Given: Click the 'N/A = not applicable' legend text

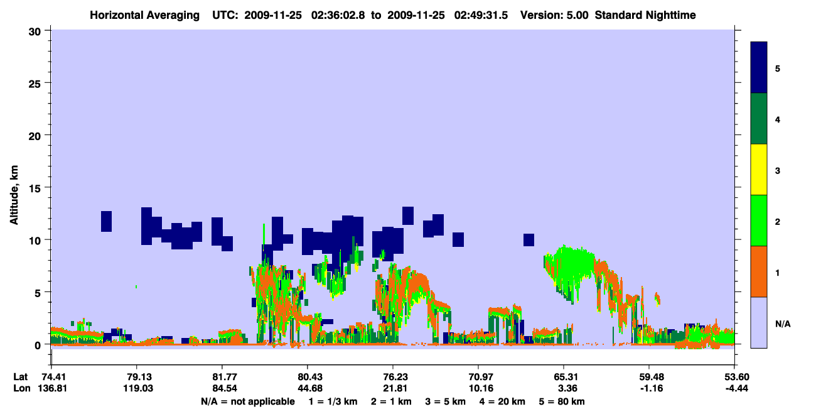Looking at the screenshot, I should click(x=247, y=401).
